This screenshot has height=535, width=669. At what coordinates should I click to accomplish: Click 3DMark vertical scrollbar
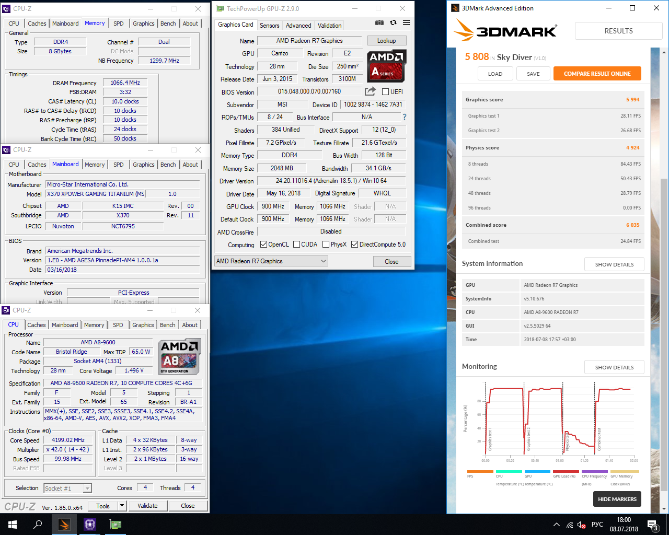click(x=664, y=334)
